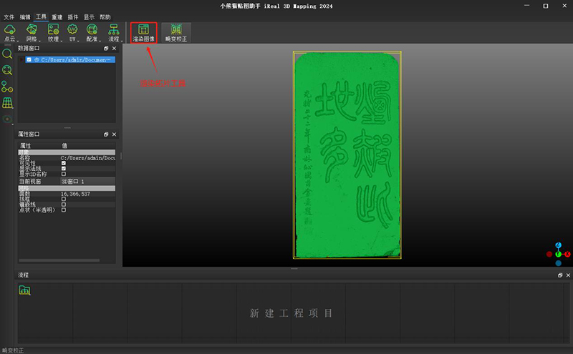Click the new project folder icon in 流程 panel

[24, 290]
